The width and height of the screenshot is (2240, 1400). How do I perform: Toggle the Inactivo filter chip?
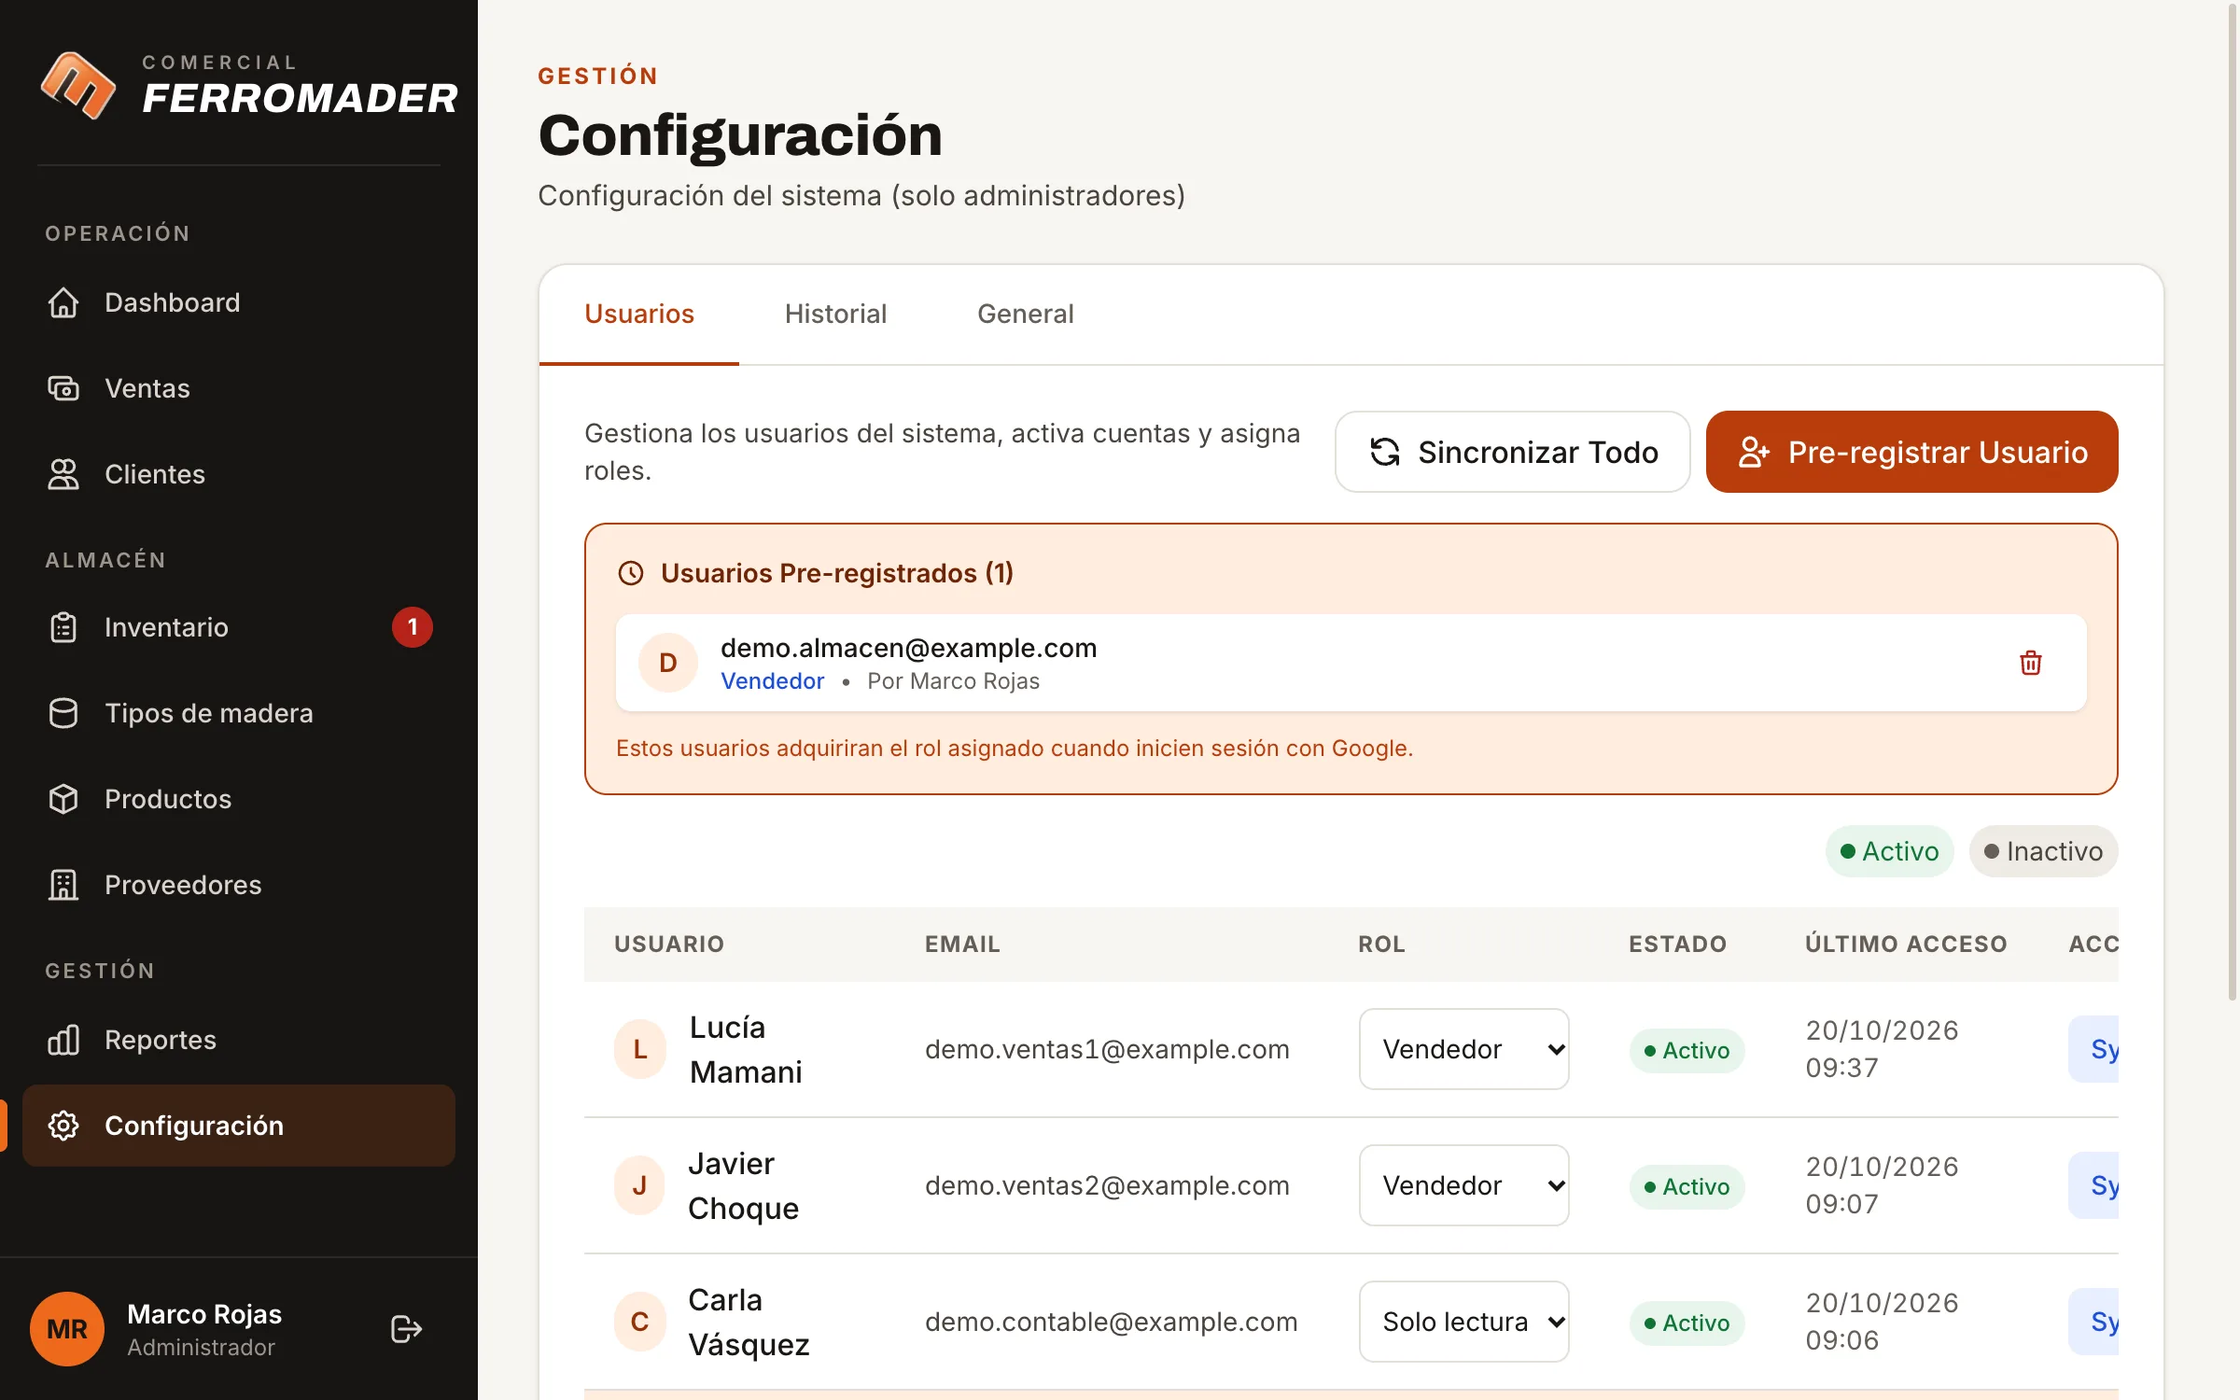2043,851
